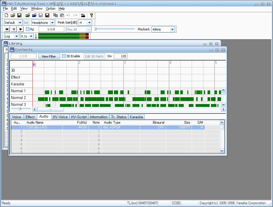Open the Log meter scale dropdown

click(16, 36)
